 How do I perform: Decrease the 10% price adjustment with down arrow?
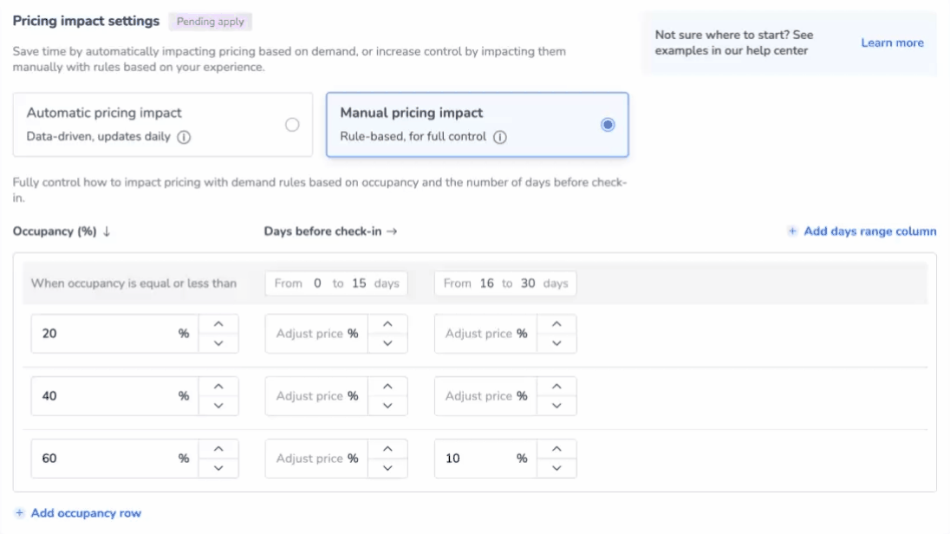(556, 468)
